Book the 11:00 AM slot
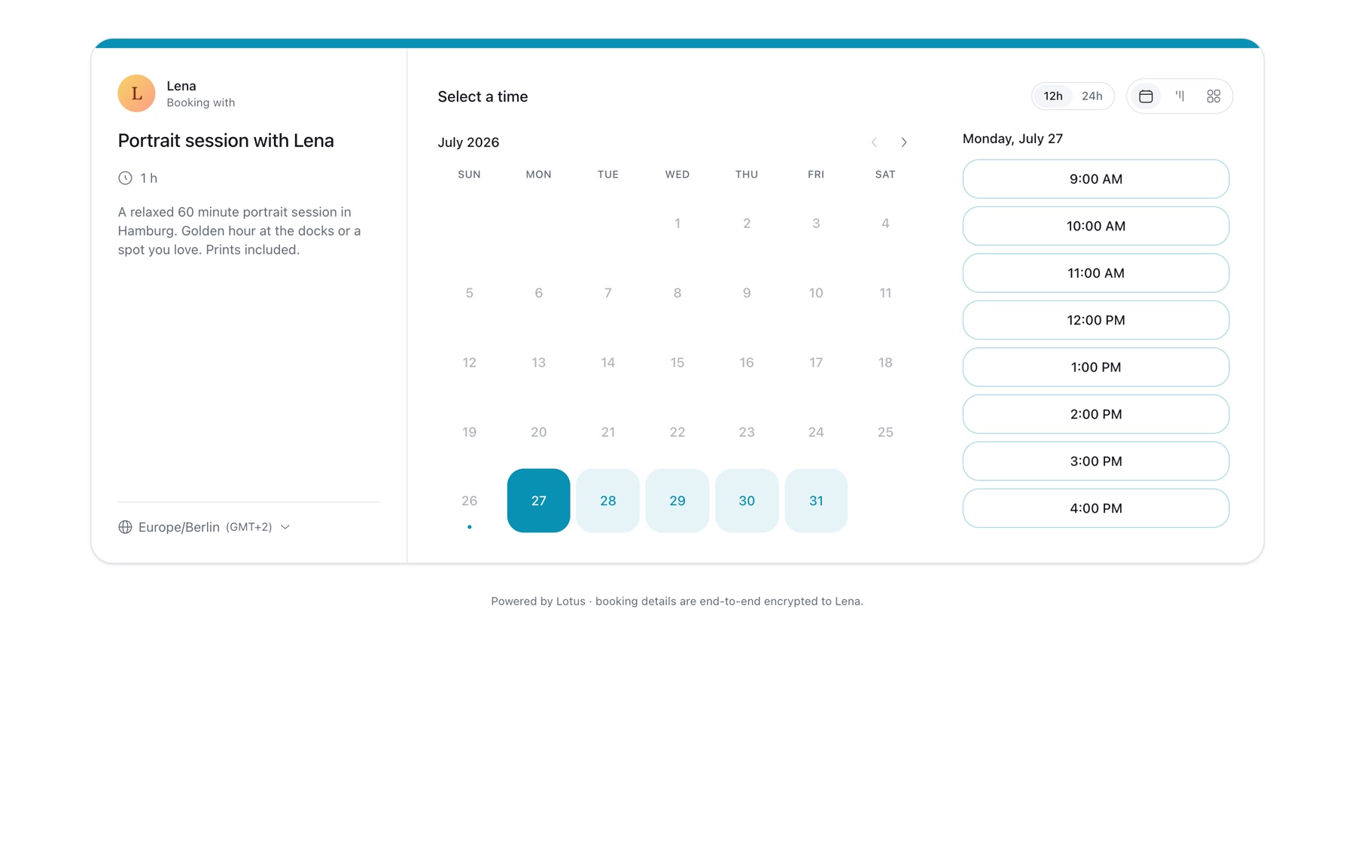Viewport: 1355px width, 847px height. pyautogui.click(x=1095, y=273)
